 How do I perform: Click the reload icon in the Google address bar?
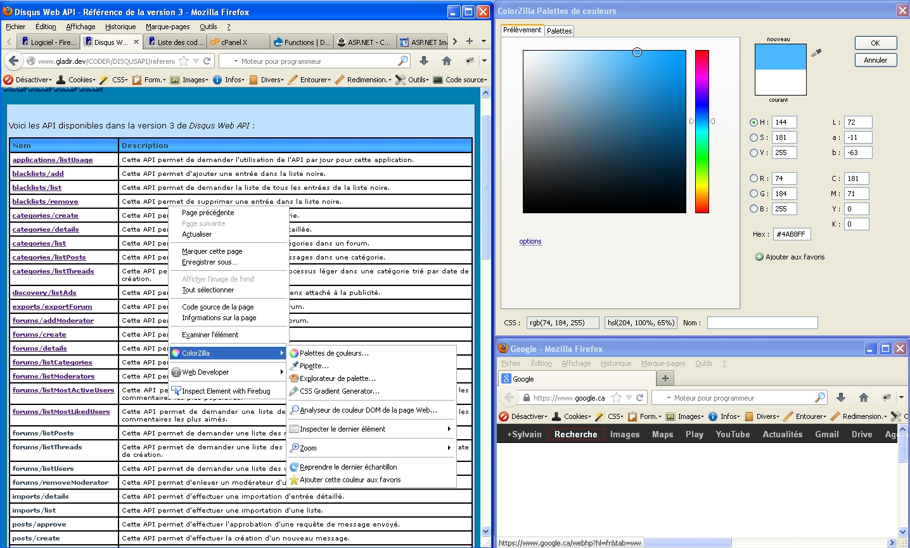pos(640,398)
